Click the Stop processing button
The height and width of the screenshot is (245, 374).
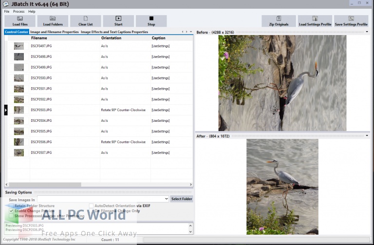pyautogui.click(x=151, y=21)
